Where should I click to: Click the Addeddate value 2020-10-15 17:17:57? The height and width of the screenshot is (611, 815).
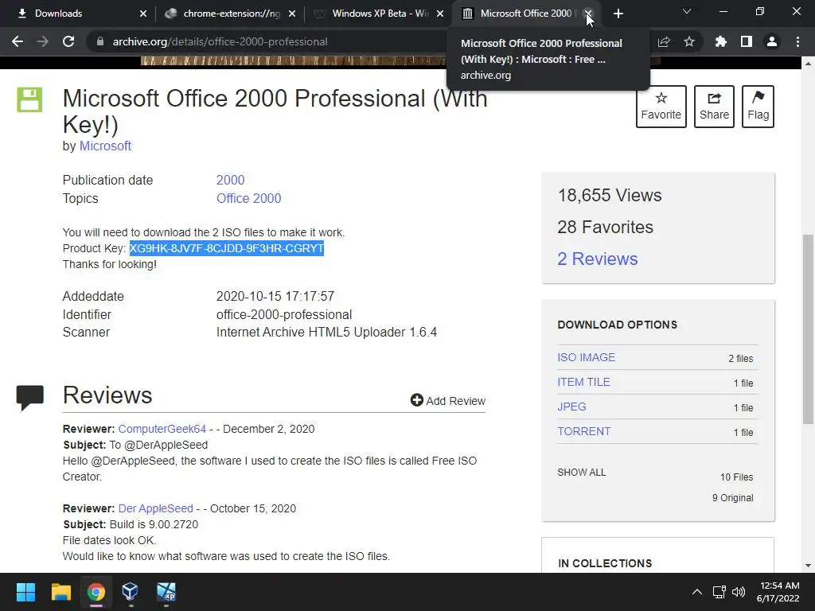tap(275, 296)
